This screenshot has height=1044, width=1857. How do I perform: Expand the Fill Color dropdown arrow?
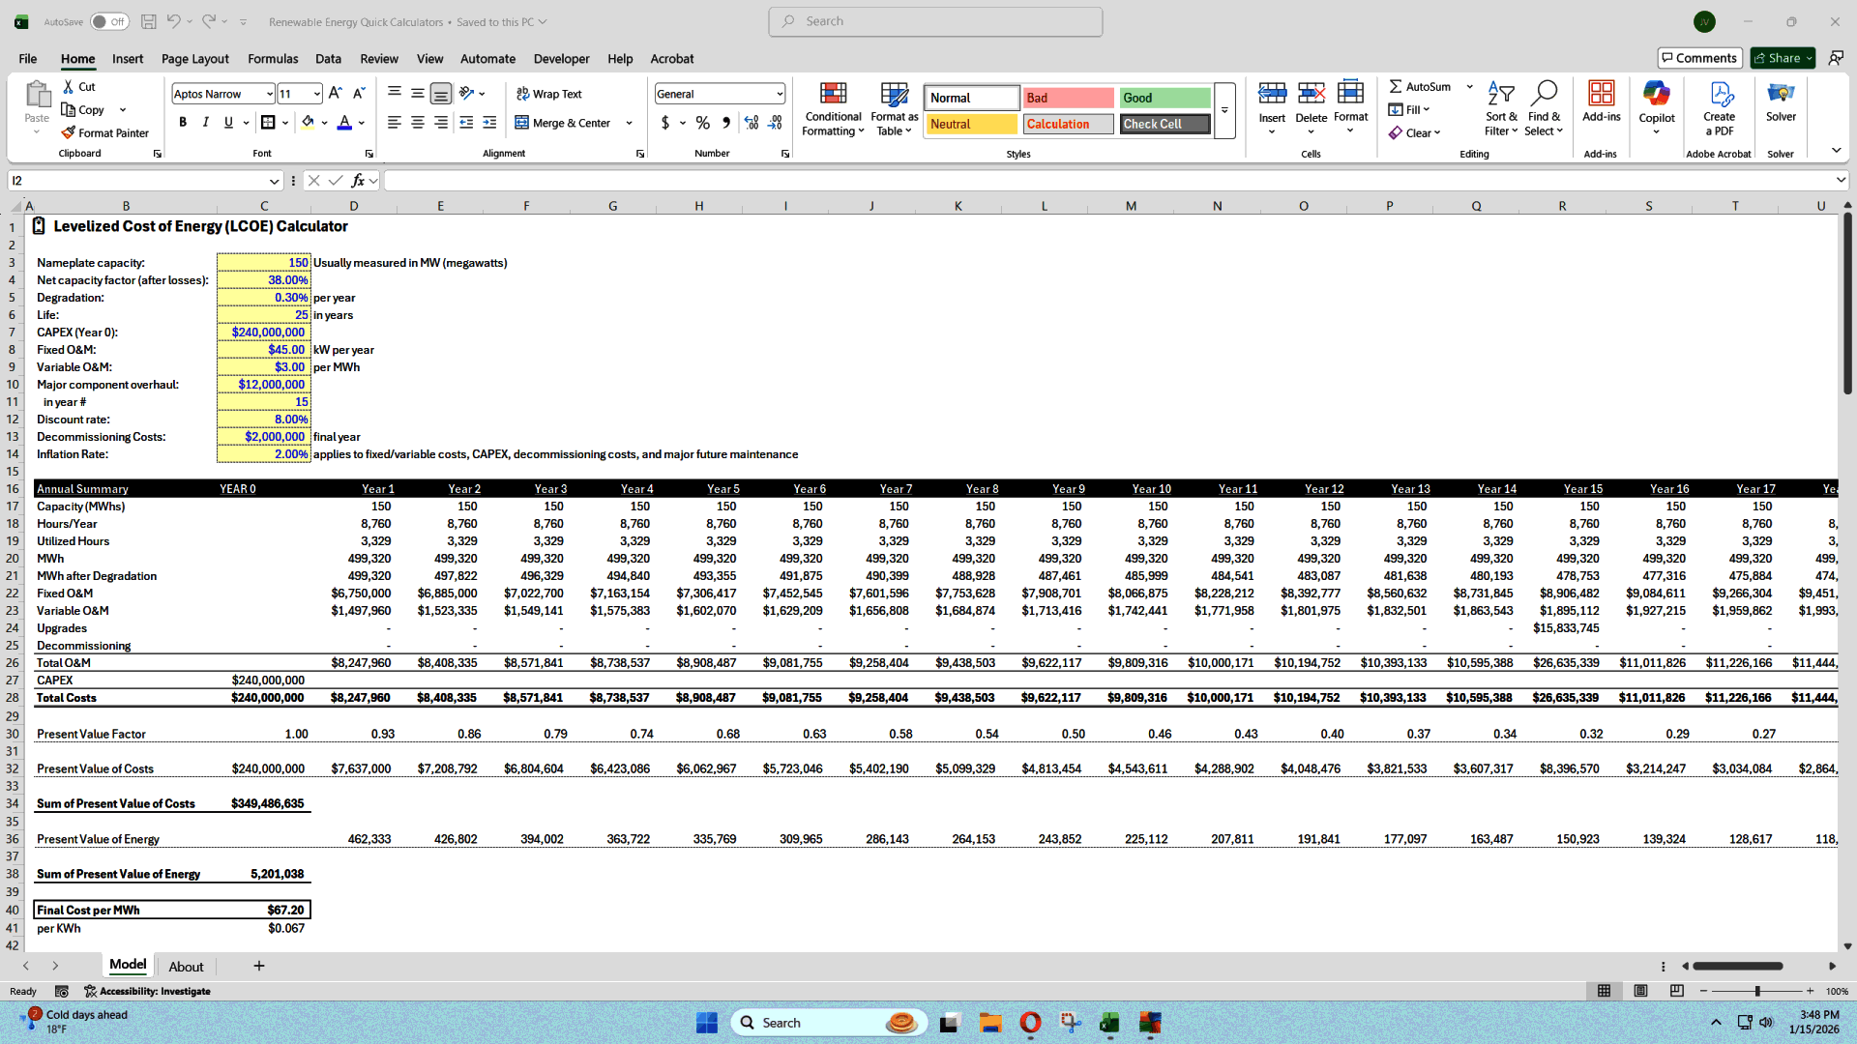pyautogui.click(x=324, y=122)
